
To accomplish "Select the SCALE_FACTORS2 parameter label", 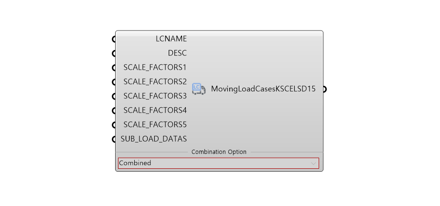I will (x=155, y=82).
